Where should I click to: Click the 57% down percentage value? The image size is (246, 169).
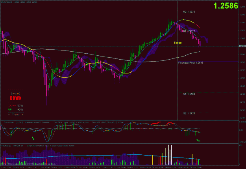pyautogui.click(x=20, y=105)
